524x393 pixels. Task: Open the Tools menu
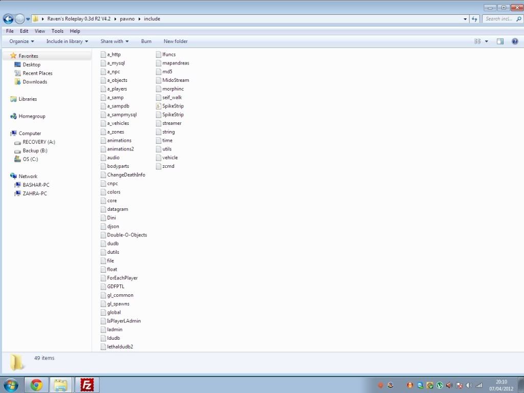(57, 31)
